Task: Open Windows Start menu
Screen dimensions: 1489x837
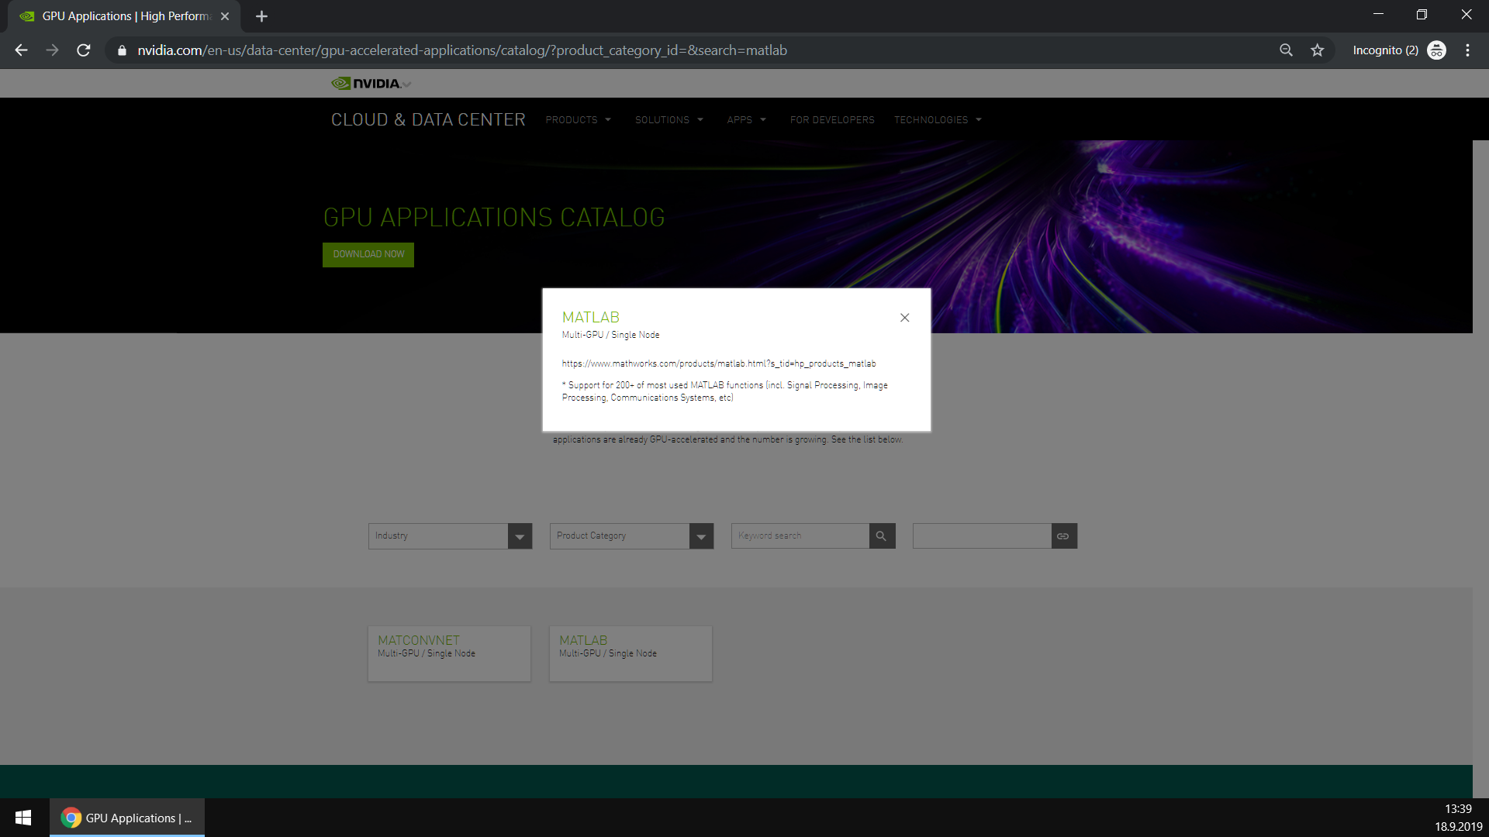Action: [x=23, y=818]
